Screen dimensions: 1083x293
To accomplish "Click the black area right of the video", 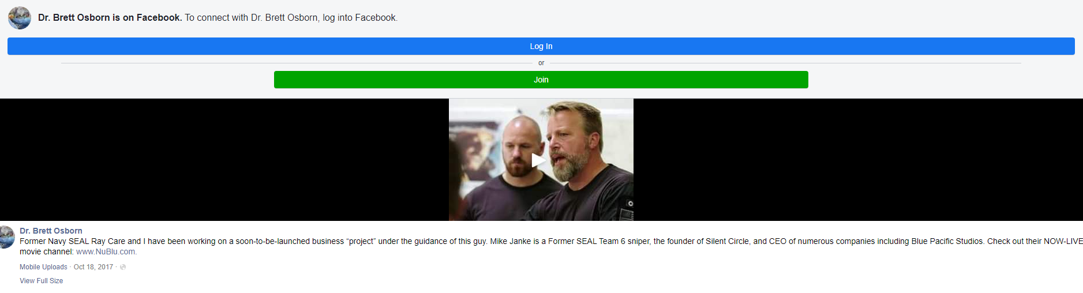I will coord(858,160).
